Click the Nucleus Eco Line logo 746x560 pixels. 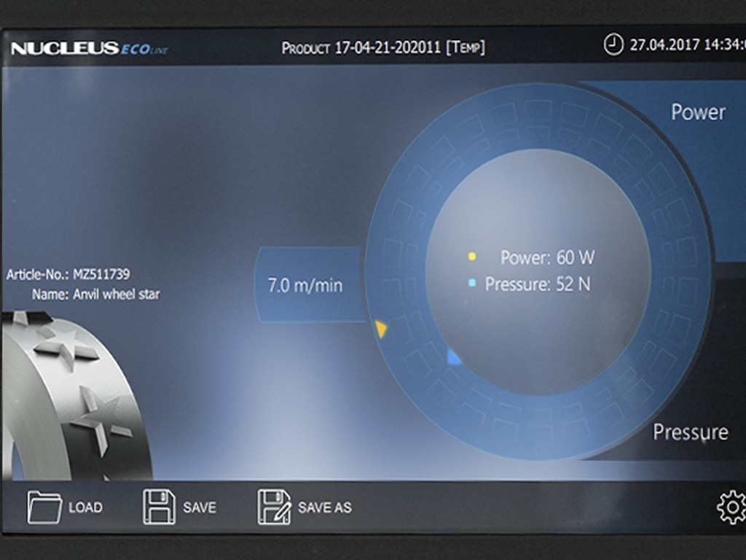(x=89, y=48)
